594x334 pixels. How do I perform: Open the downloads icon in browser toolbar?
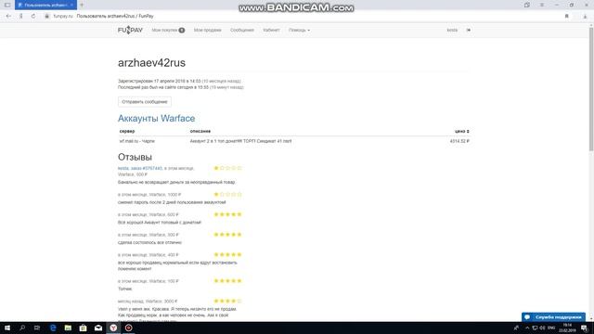[586, 16]
